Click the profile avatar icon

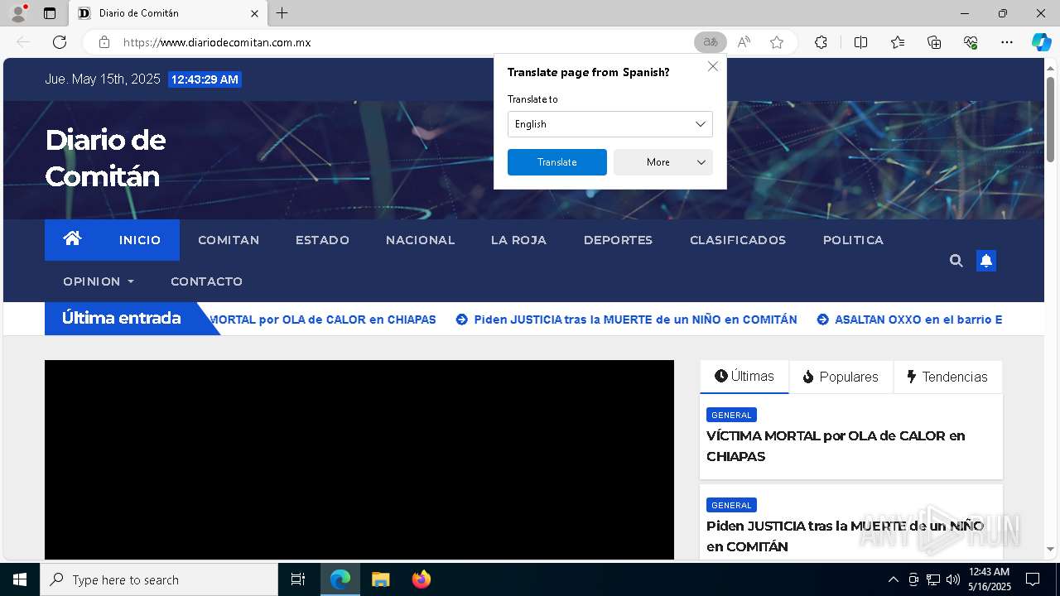18,13
